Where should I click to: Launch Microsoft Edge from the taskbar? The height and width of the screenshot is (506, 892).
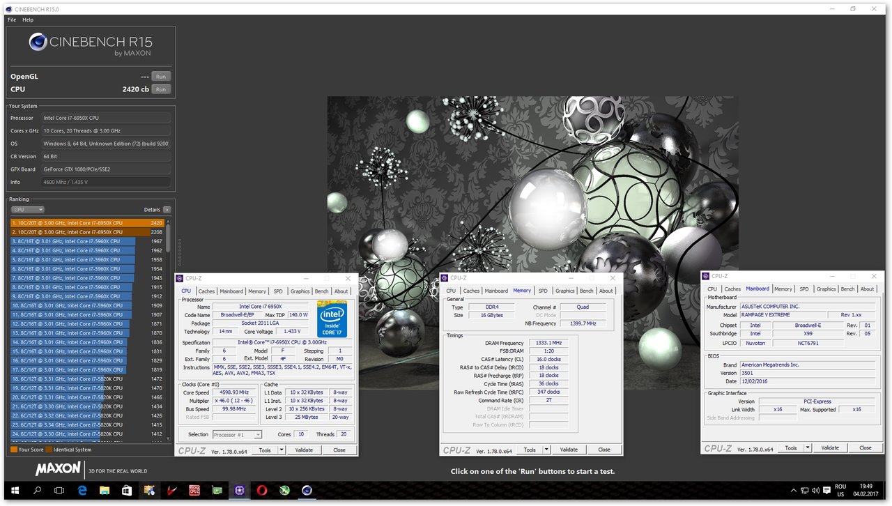pyautogui.click(x=82, y=491)
